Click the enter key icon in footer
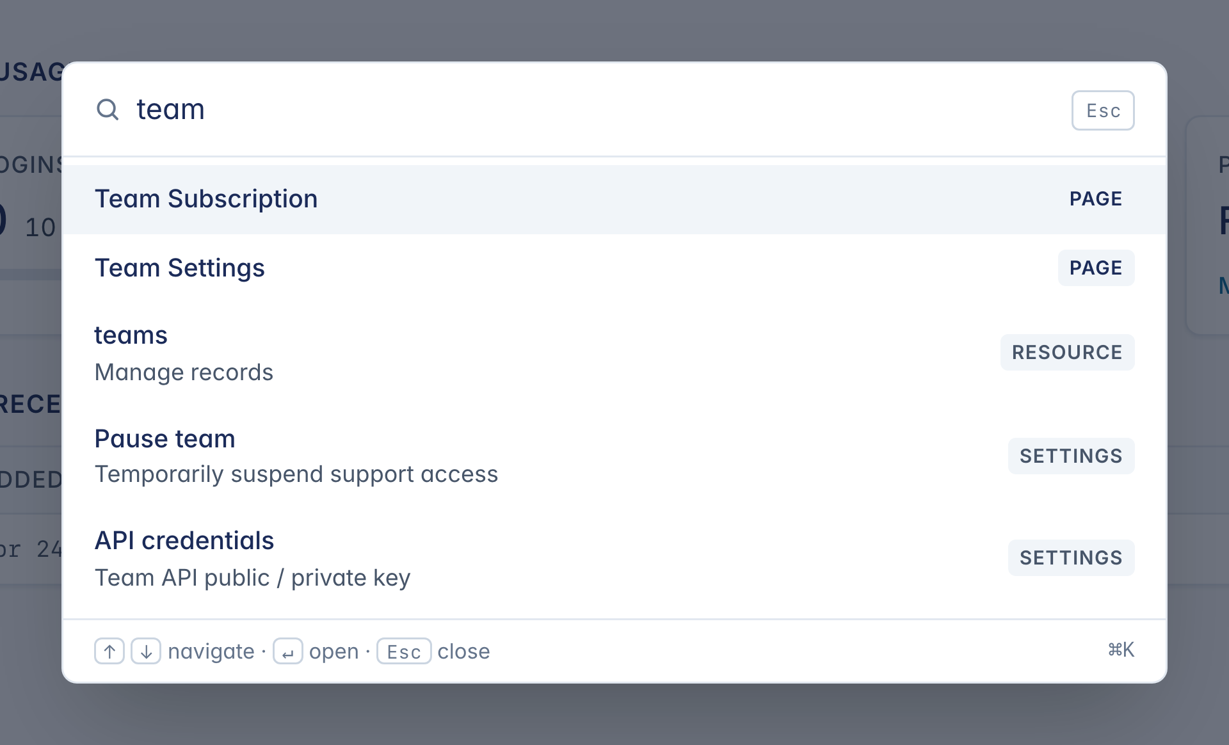The image size is (1229, 745). [288, 652]
